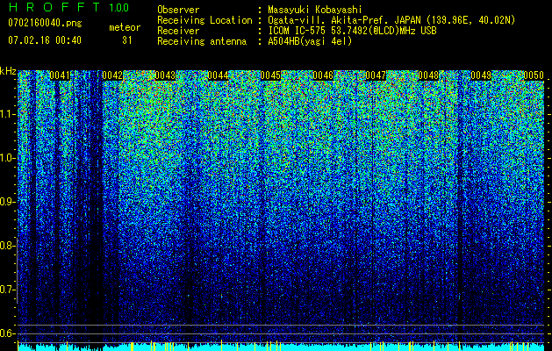Click the 0050 time marker
The width and height of the screenshot is (552, 351).
coord(534,75)
